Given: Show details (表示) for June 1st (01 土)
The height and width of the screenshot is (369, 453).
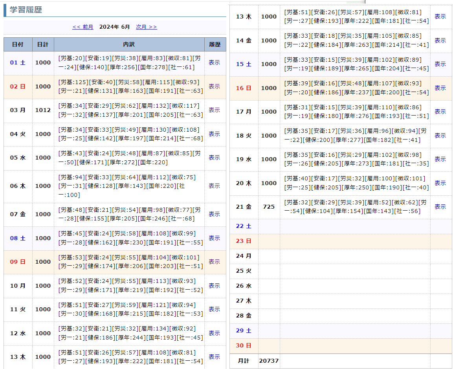Looking at the screenshot, I should click(x=215, y=62).
